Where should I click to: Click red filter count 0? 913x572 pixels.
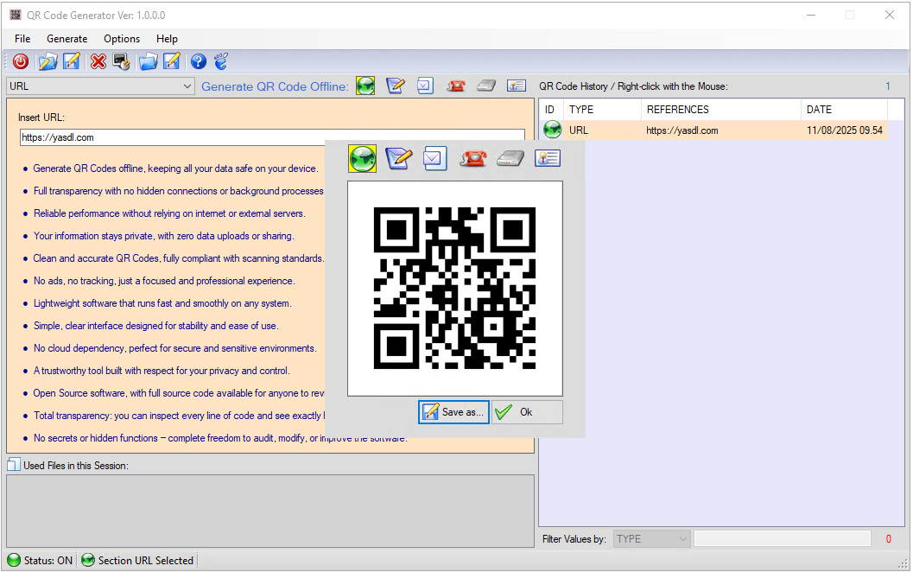pos(889,539)
